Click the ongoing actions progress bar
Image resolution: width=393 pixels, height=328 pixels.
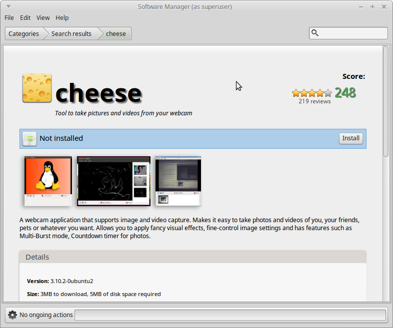(230, 315)
